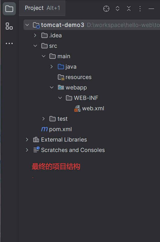Open the Structure tool window icon
The width and height of the screenshot is (160, 242).
click(9, 26)
